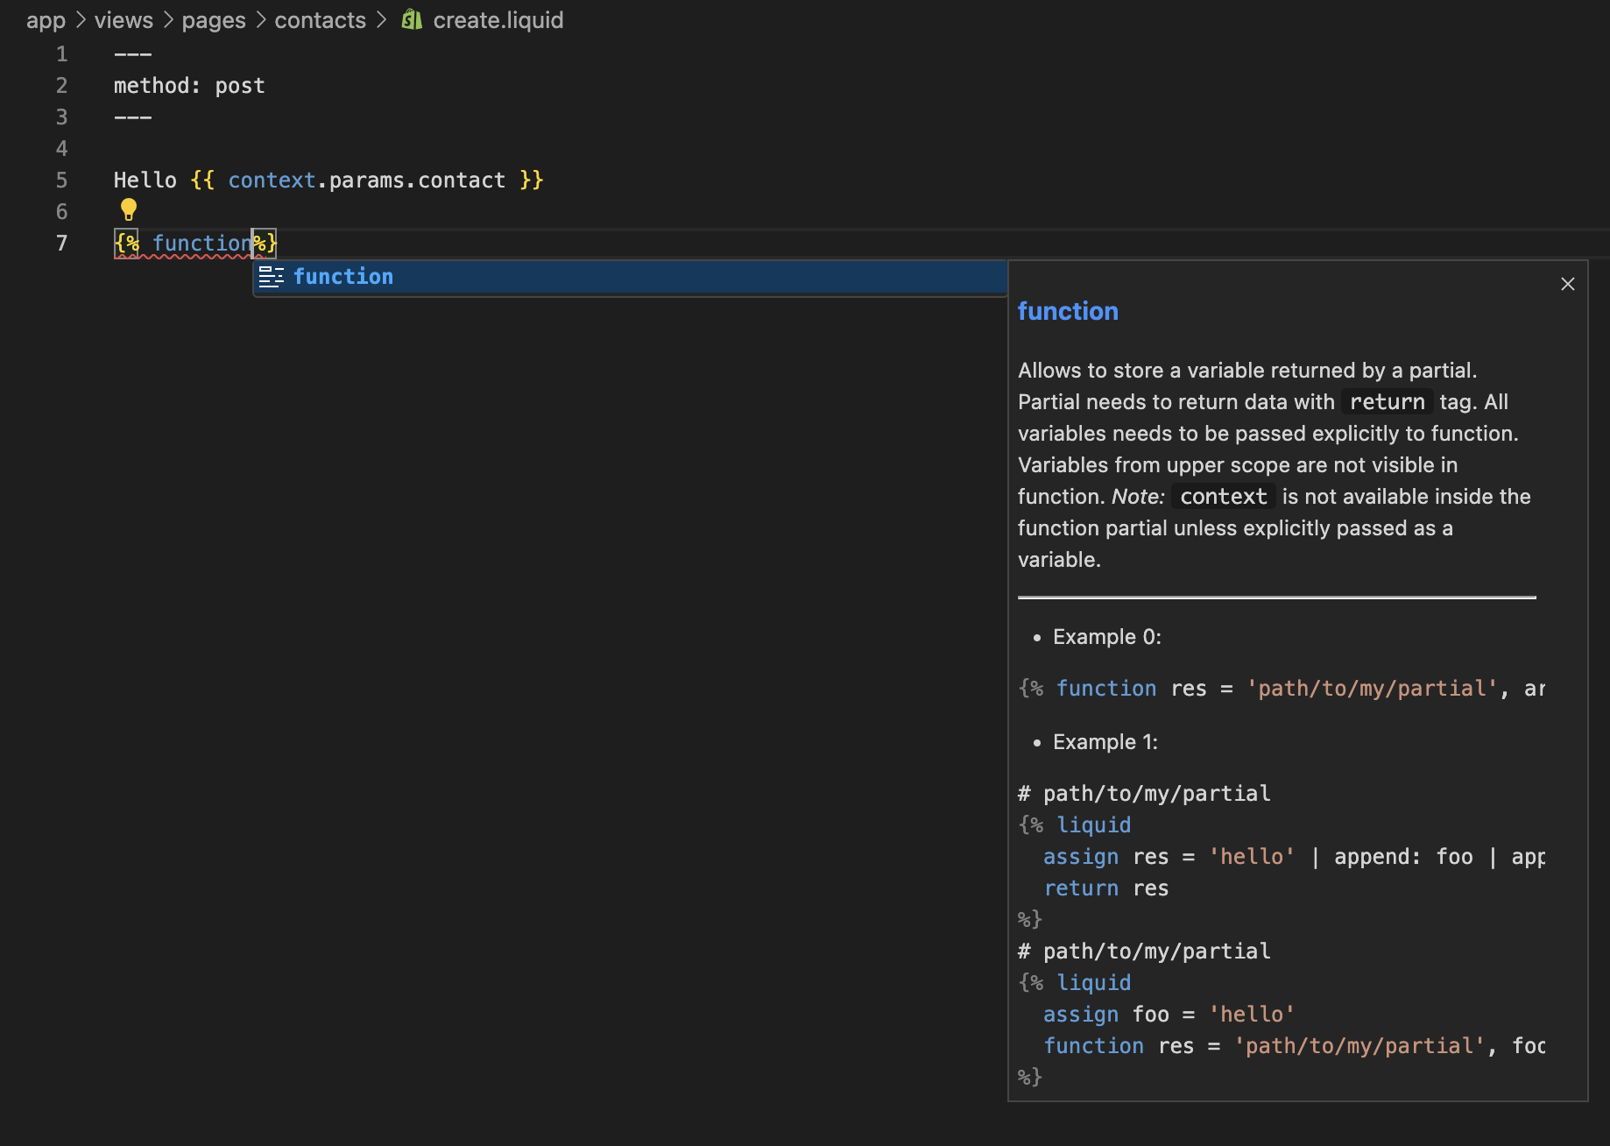Click the Example 0 bullet label
The width and height of the screenshot is (1610, 1146).
(1105, 637)
